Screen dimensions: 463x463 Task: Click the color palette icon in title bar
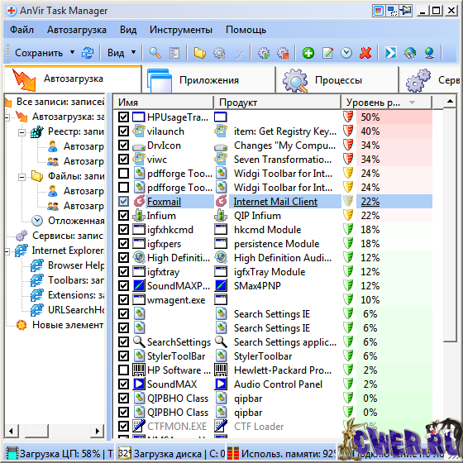coord(379,11)
